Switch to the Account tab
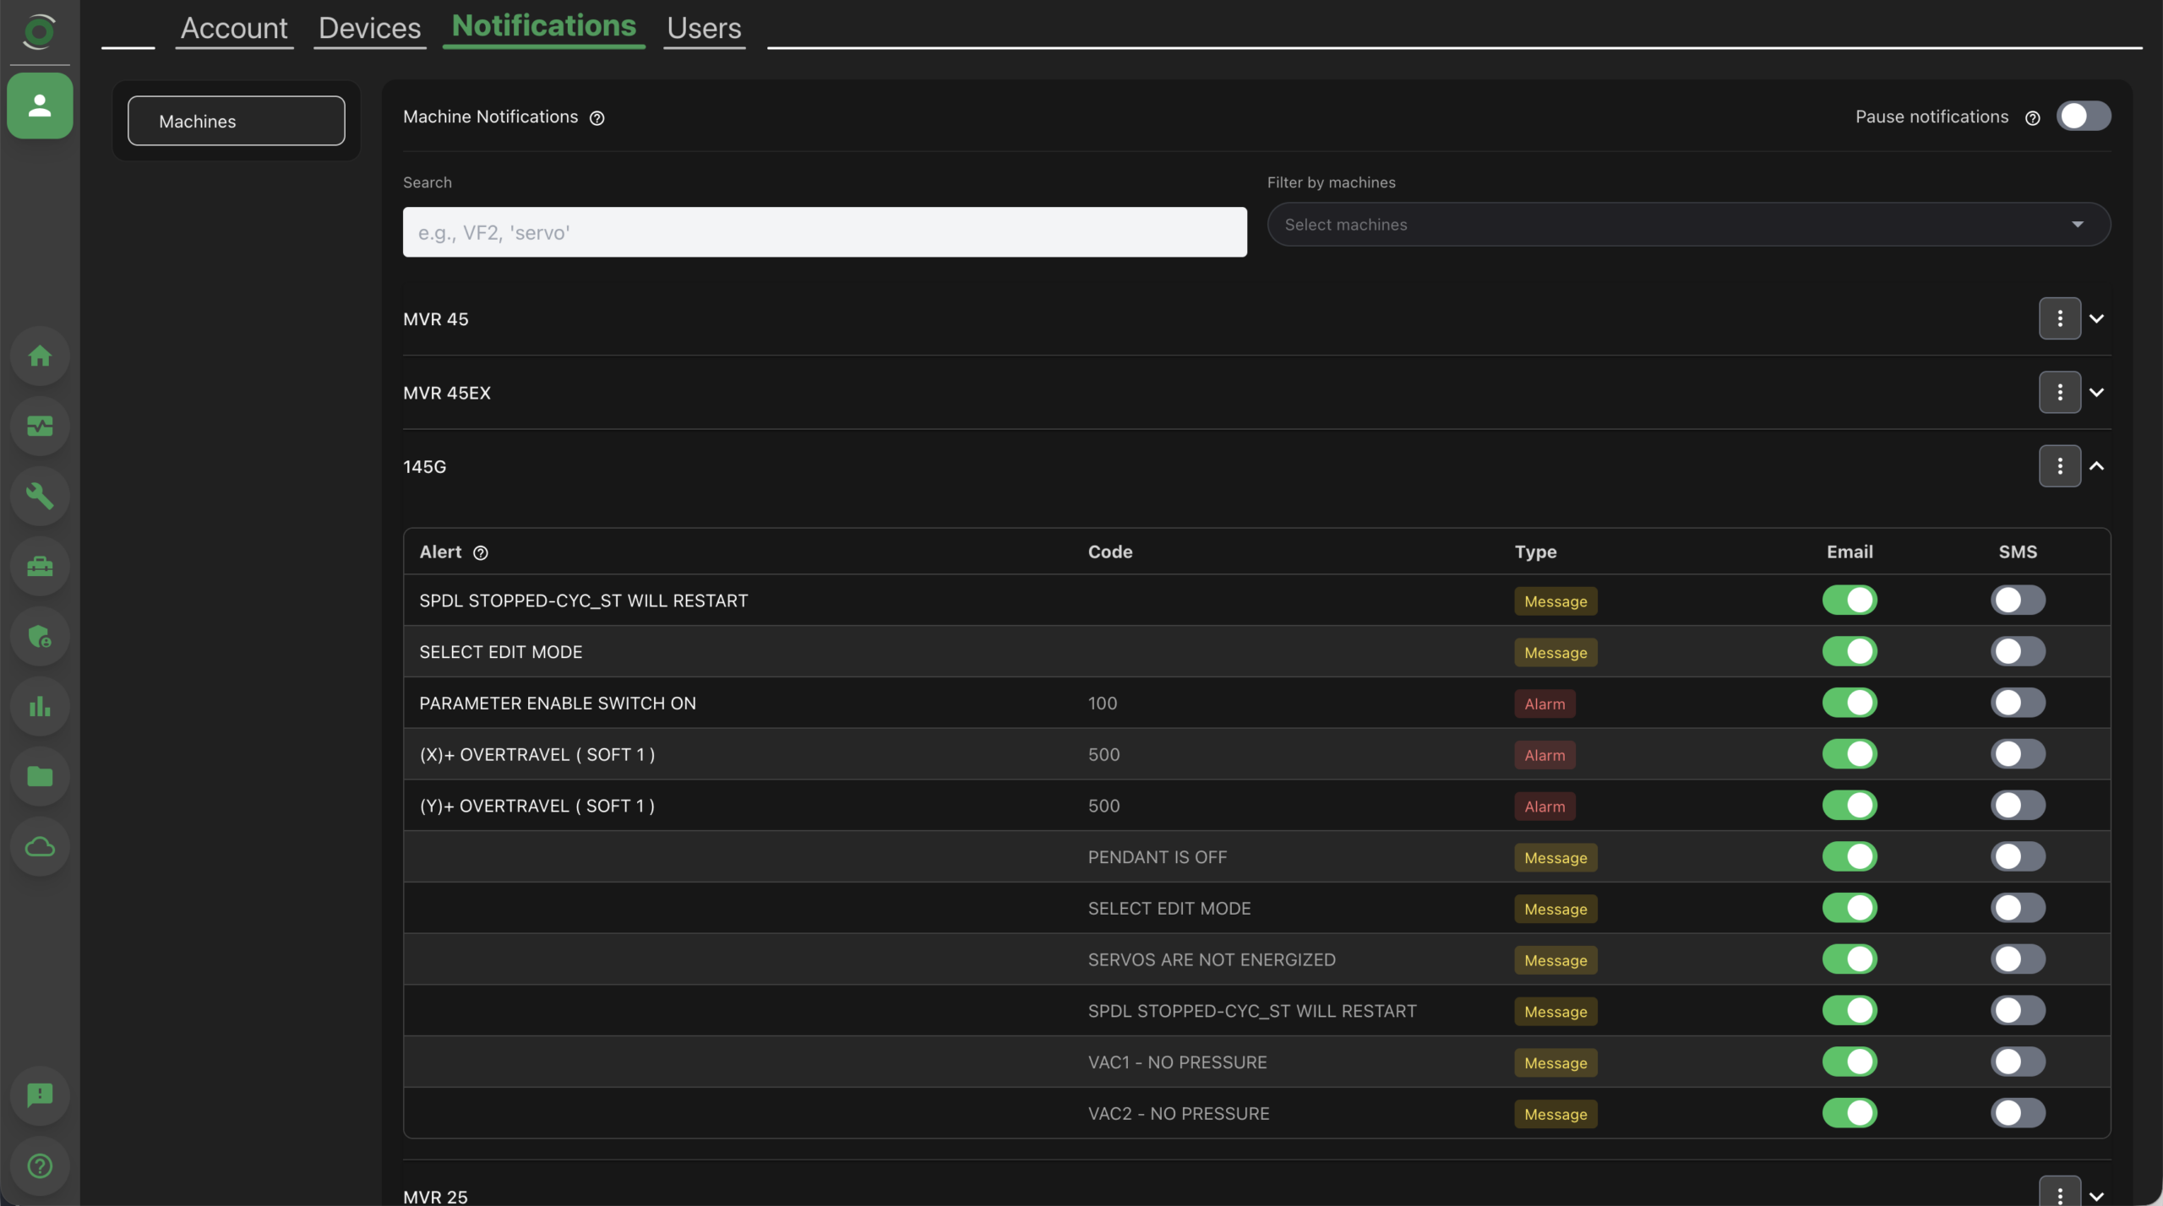This screenshot has width=2163, height=1206. 234,28
